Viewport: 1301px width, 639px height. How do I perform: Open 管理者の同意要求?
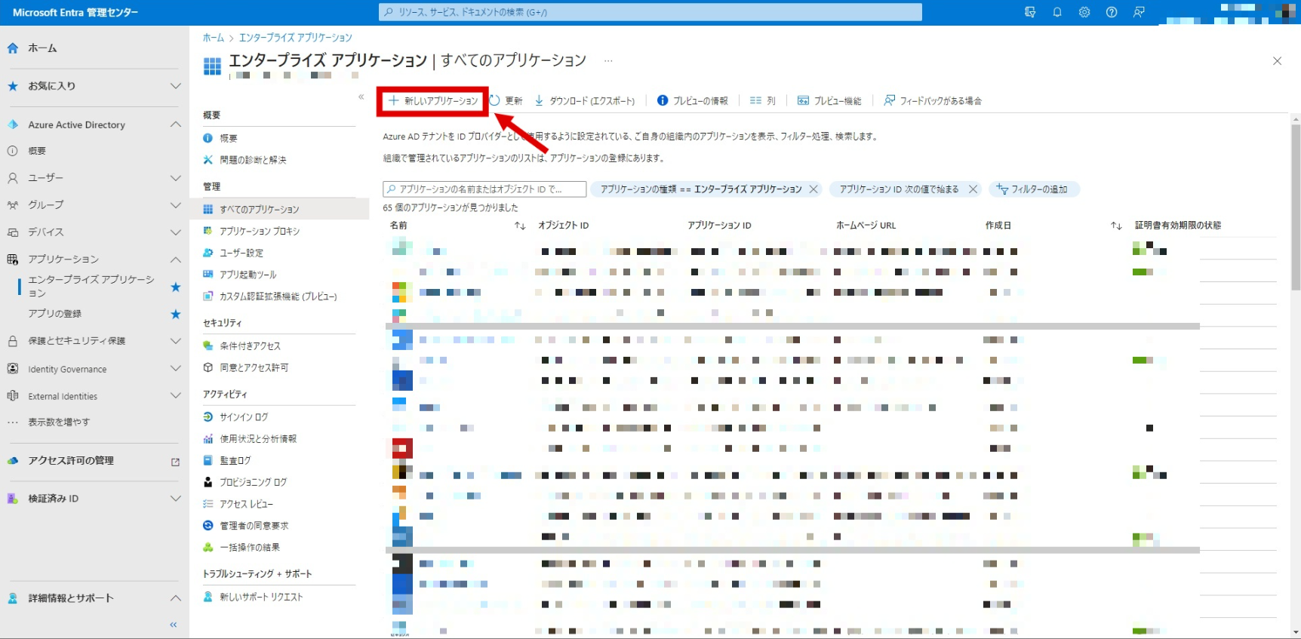click(254, 526)
